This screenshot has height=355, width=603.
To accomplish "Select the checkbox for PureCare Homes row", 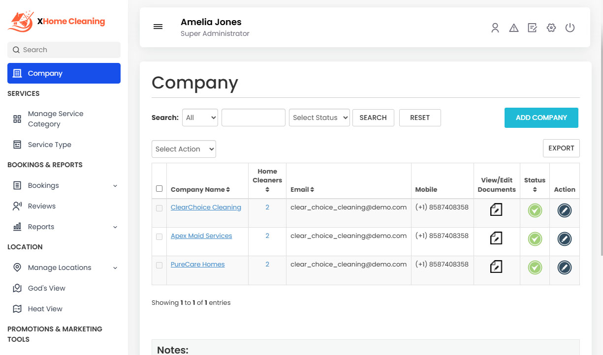I will coord(159,265).
